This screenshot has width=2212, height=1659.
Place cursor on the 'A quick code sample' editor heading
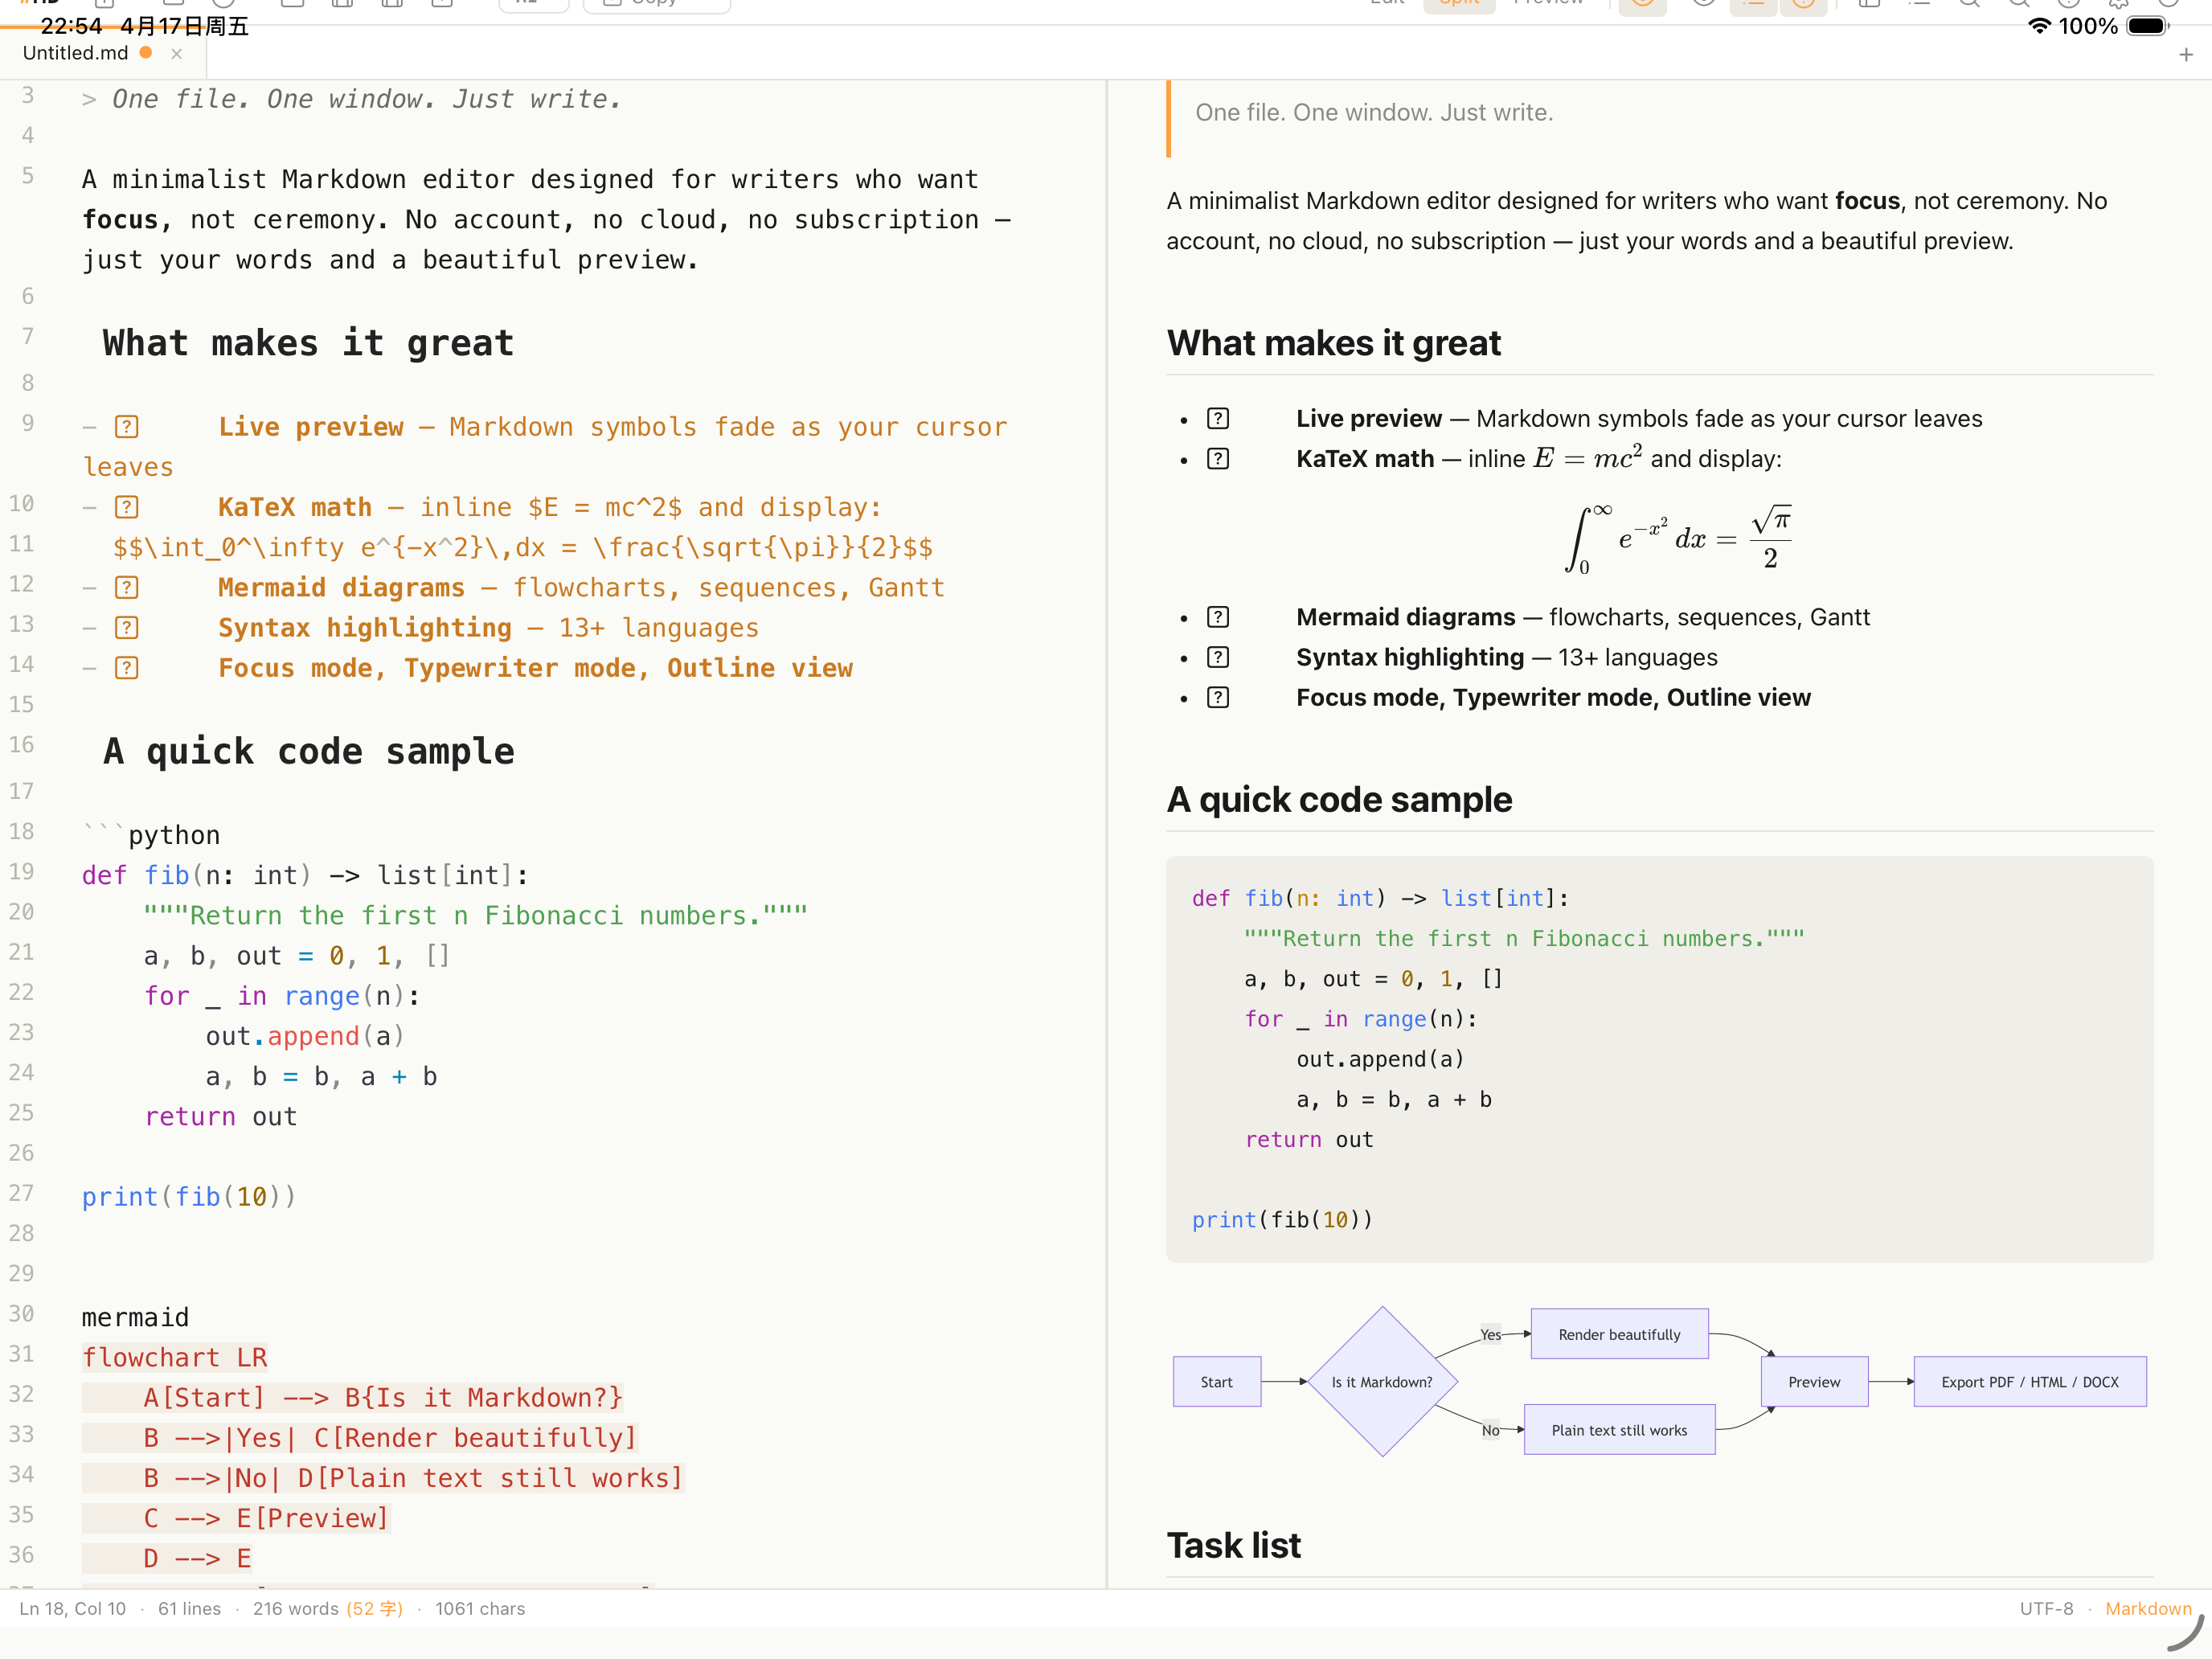click(x=308, y=751)
